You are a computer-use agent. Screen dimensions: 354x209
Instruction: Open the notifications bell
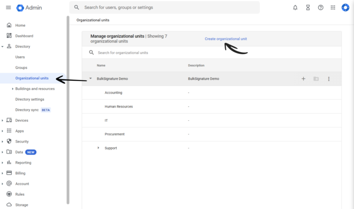[x=295, y=7]
